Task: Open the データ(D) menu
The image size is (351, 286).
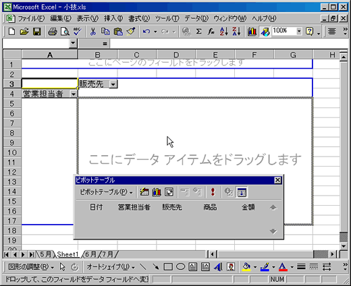Action: tap(196, 18)
